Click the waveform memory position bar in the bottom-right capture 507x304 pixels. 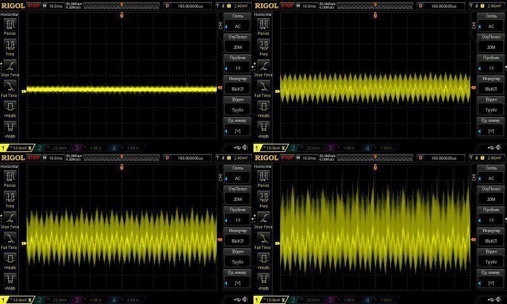click(375, 158)
